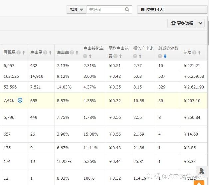Select the ¥6,259.58 cost cell
This screenshot has width=209, height=185.
[x=194, y=76]
